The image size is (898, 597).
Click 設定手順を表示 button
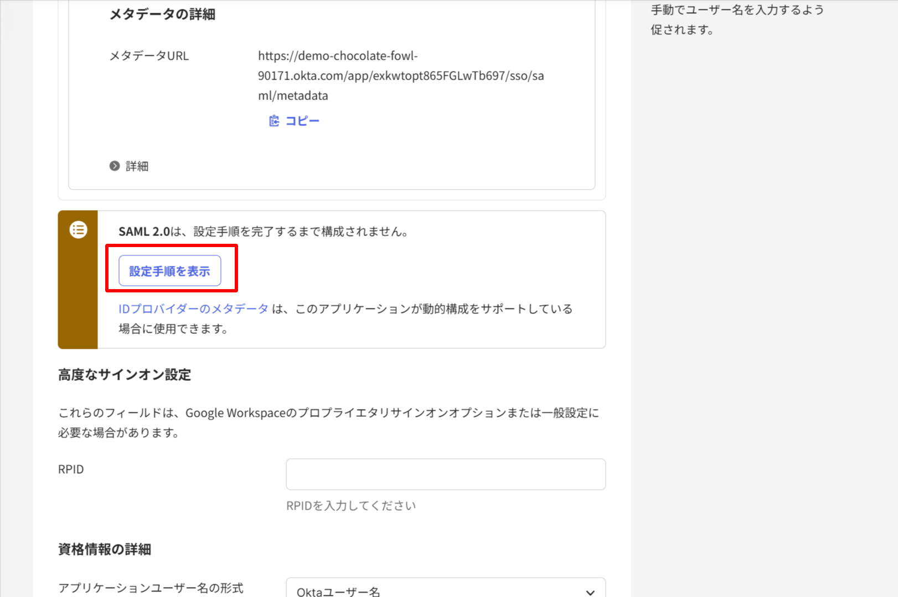point(171,270)
